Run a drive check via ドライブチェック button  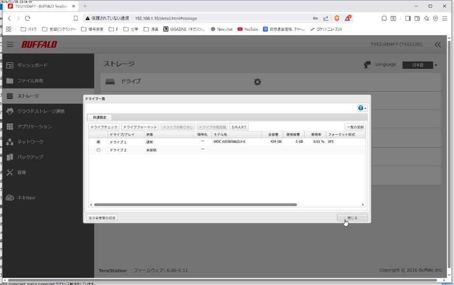(103, 126)
